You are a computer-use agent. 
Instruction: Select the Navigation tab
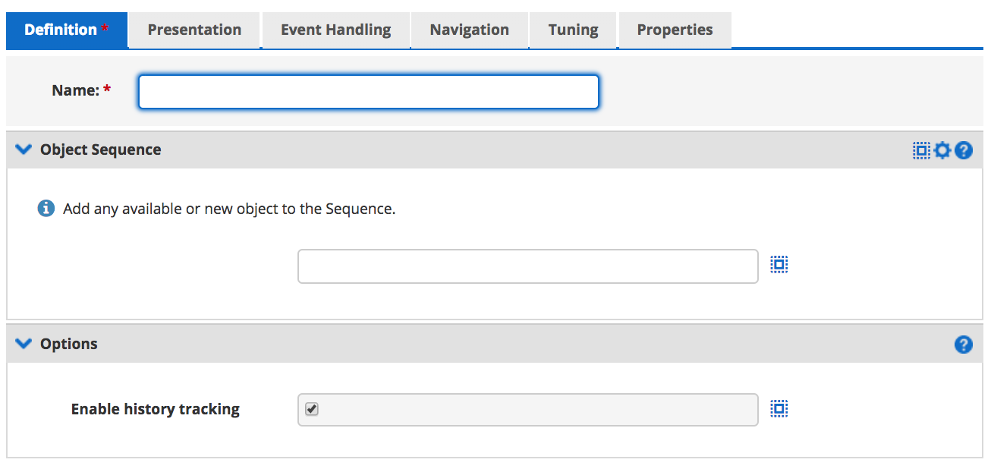[469, 30]
